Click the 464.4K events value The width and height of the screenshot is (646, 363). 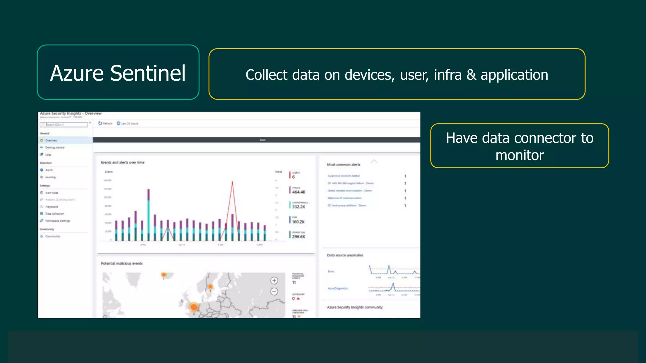tap(299, 192)
